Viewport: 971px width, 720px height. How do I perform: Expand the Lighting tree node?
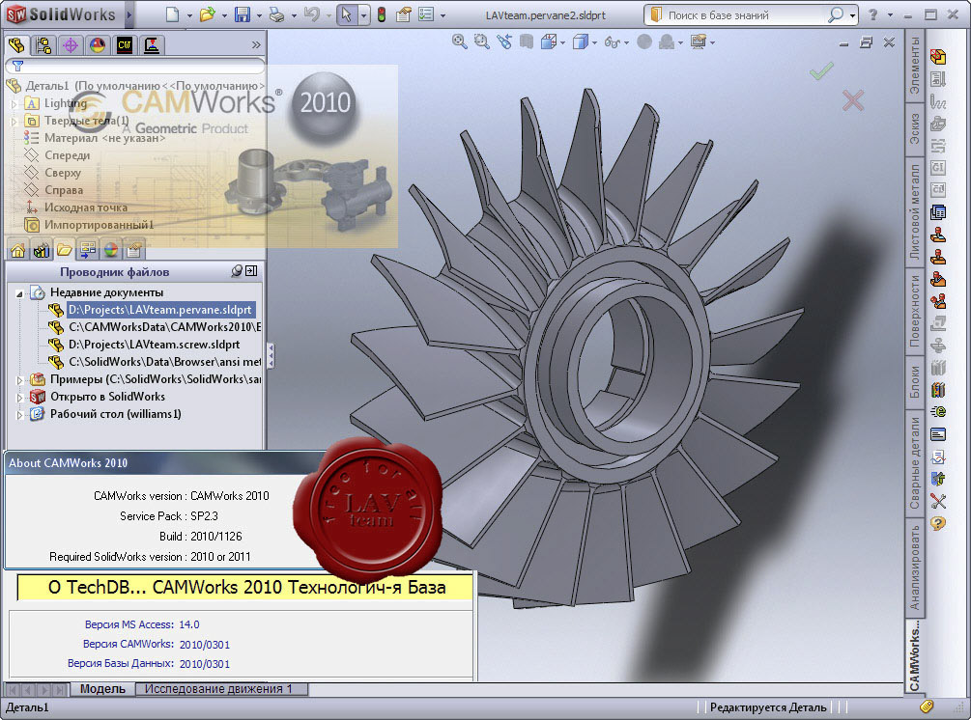14,104
